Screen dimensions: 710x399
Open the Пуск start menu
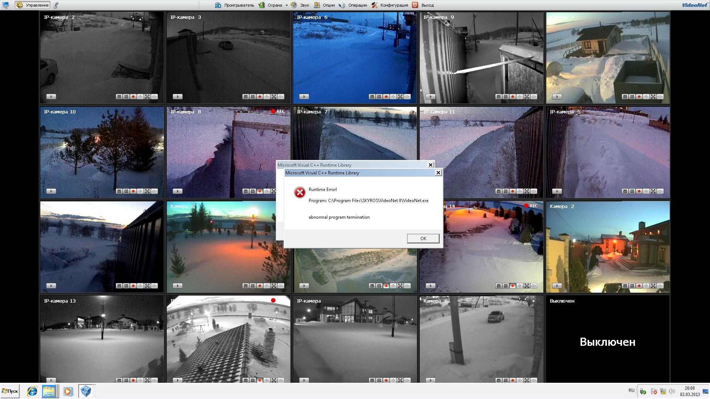[x=10, y=391]
